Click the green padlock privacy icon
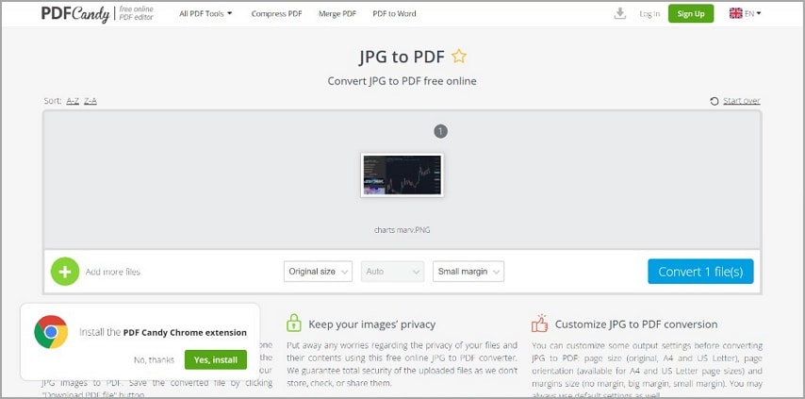 (294, 323)
